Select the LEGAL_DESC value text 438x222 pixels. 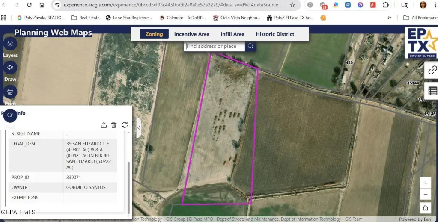88,155
